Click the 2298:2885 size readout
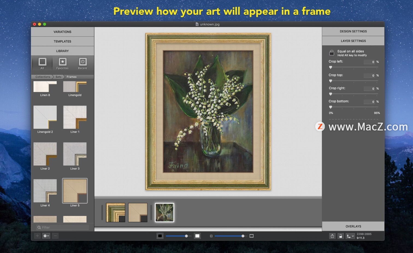413x253 pixels. (x=364, y=234)
